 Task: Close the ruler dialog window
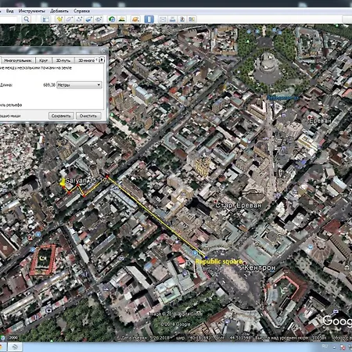[104, 51]
